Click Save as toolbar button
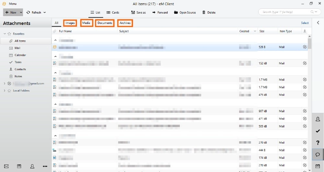Image resolution: width=324 pixels, height=172 pixels. (138, 12)
